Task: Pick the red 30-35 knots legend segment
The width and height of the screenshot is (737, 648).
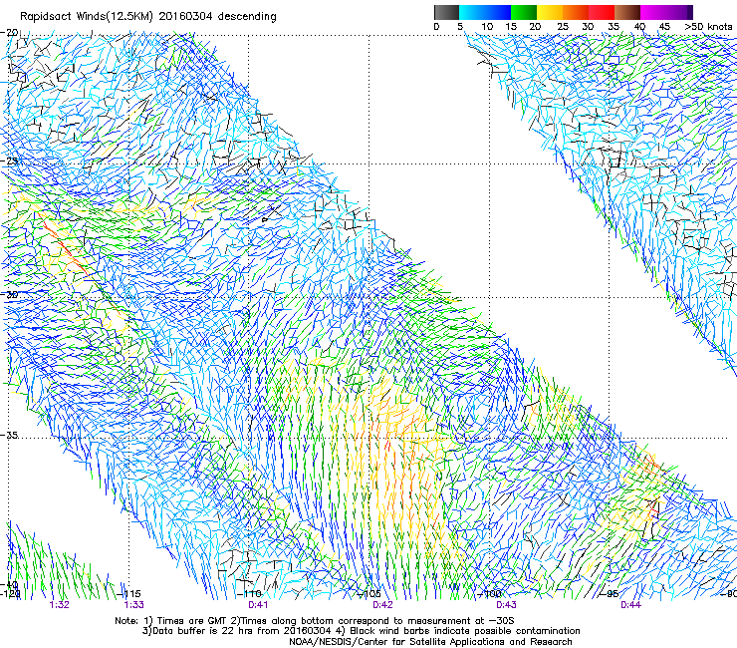Action: pyautogui.click(x=602, y=12)
